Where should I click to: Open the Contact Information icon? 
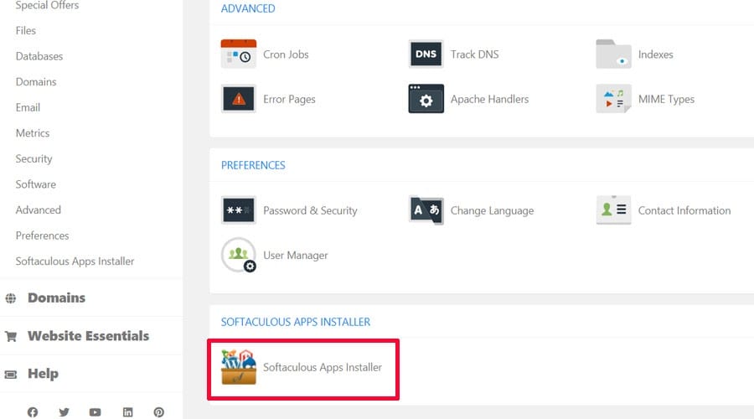(x=613, y=210)
